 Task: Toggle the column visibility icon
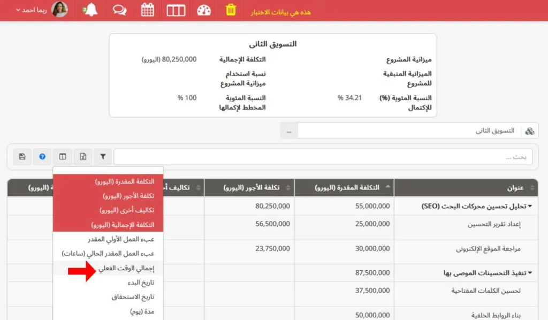pyautogui.click(x=63, y=156)
